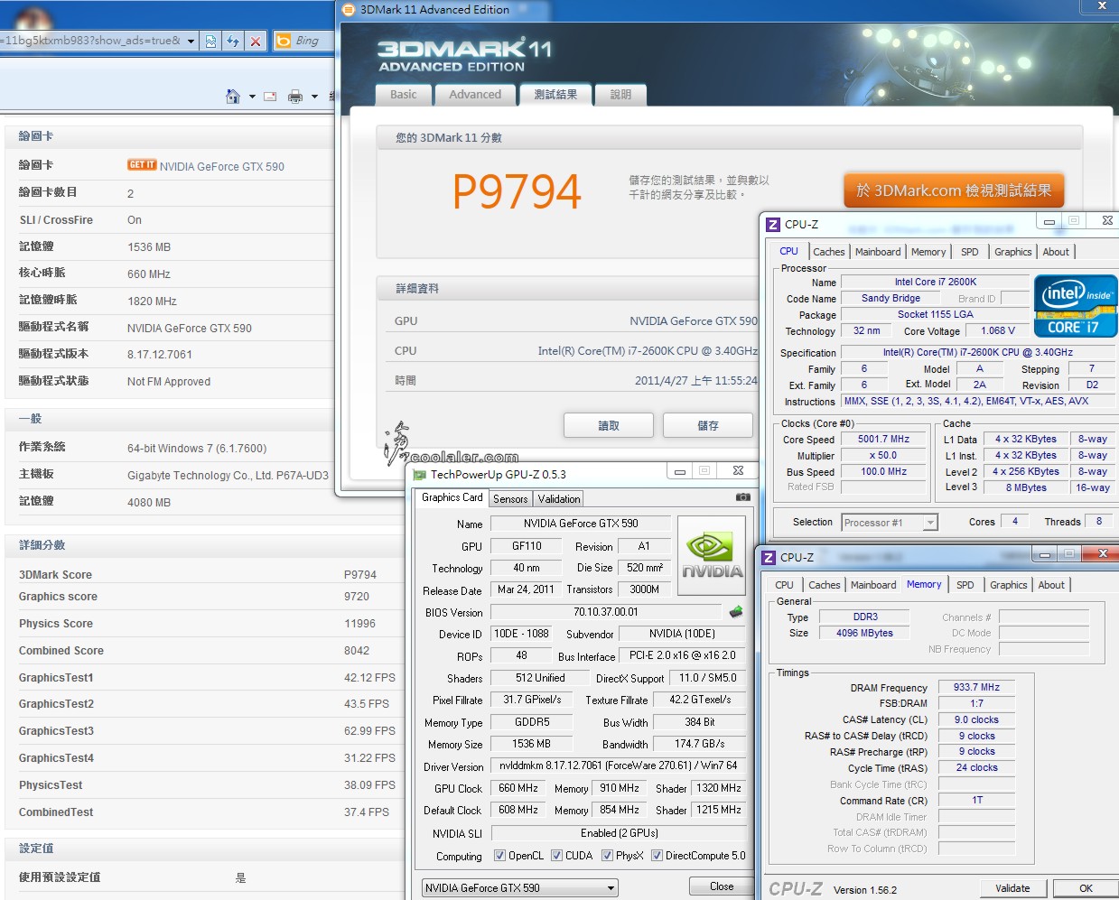Click the GPU-Z camera screenshot icon
The image size is (1119, 900).
742,497
